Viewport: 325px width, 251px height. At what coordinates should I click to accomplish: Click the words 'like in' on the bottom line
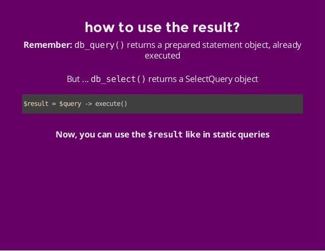tap(198, 134)
